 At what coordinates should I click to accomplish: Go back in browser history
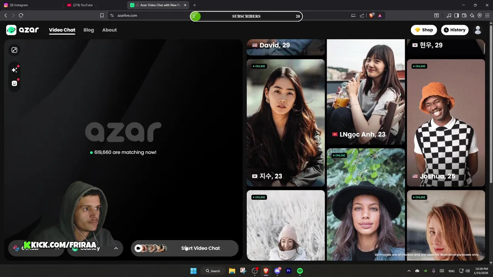point(5,15)
